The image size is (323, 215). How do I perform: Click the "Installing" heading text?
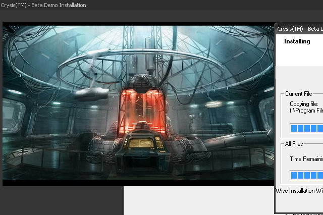pyautogui.click(x=297, y=41)
